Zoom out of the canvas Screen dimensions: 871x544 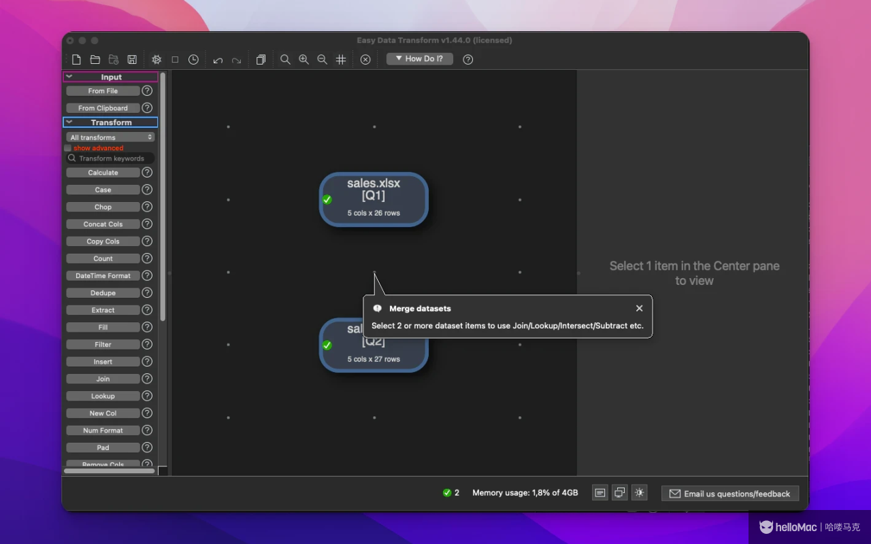click(x=322, y=60)
